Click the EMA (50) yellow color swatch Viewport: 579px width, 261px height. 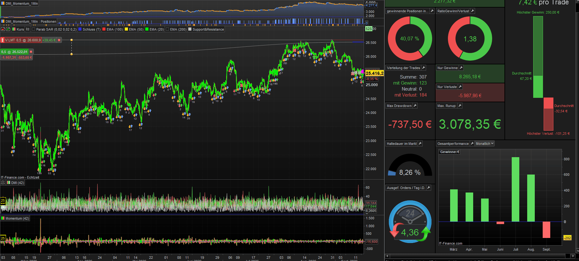[x=126, y=29]
